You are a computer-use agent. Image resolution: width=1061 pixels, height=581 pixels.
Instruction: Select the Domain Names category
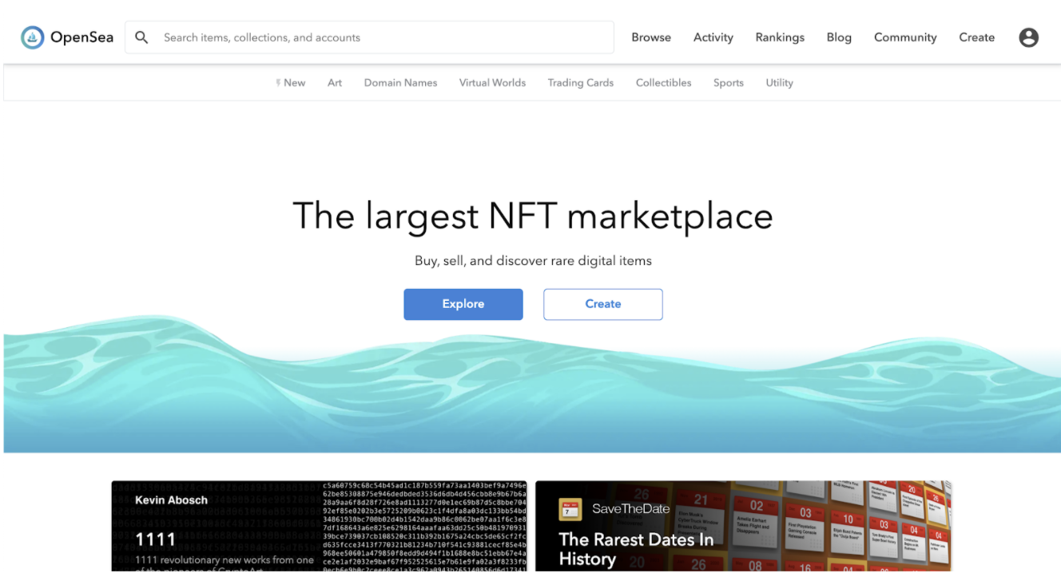click(x=400, y=83)
